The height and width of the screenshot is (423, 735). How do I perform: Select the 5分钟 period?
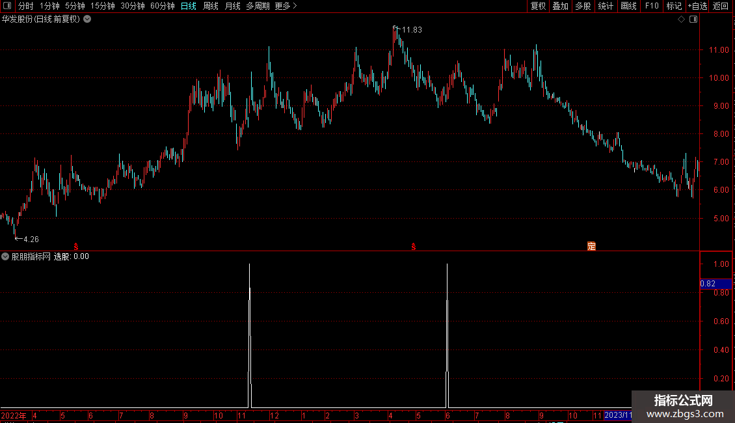[x=75, y=6]
